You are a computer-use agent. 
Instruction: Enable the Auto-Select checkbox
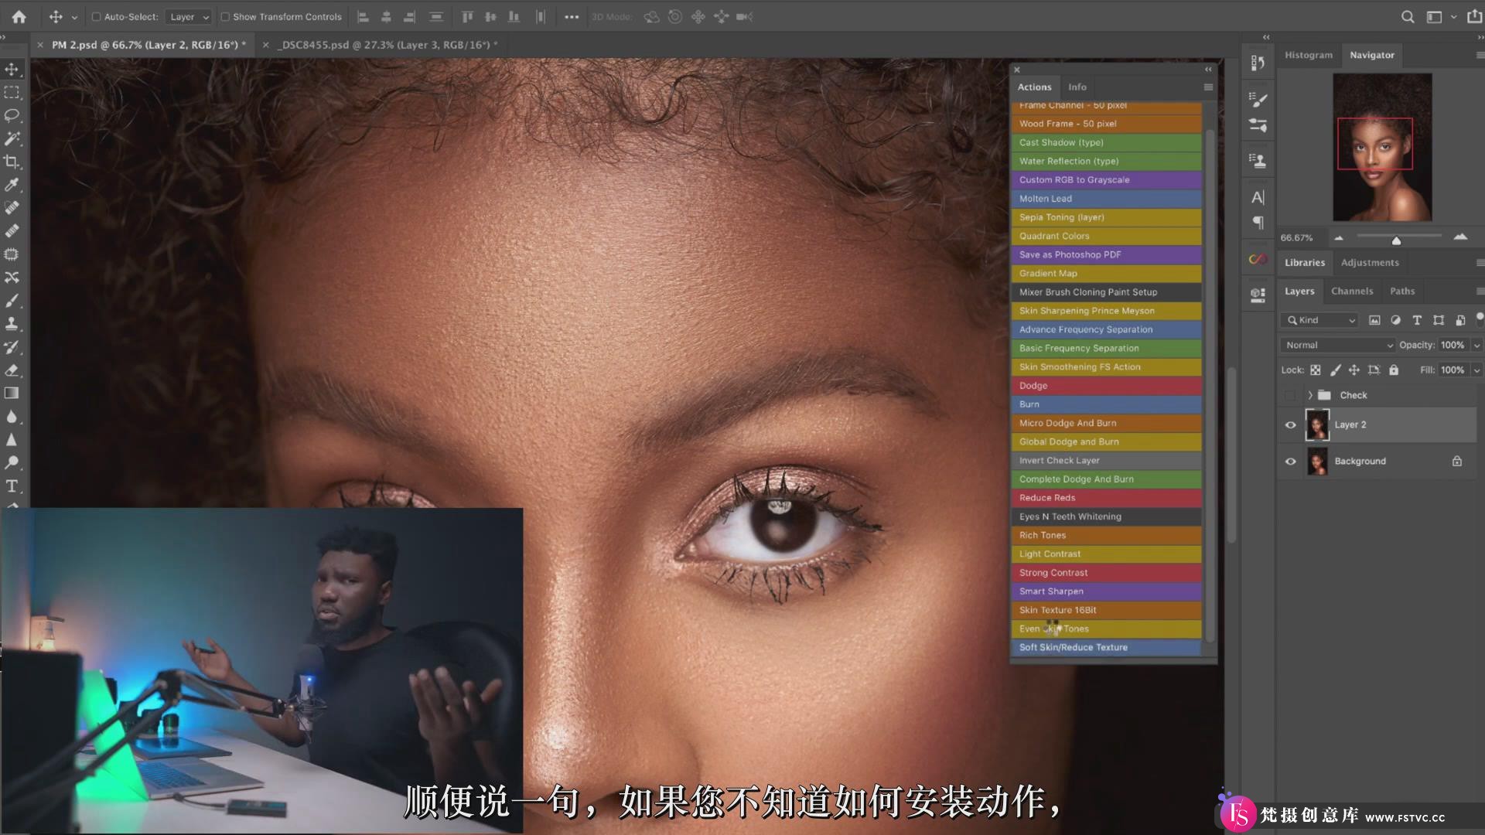(x=97, y=16)
